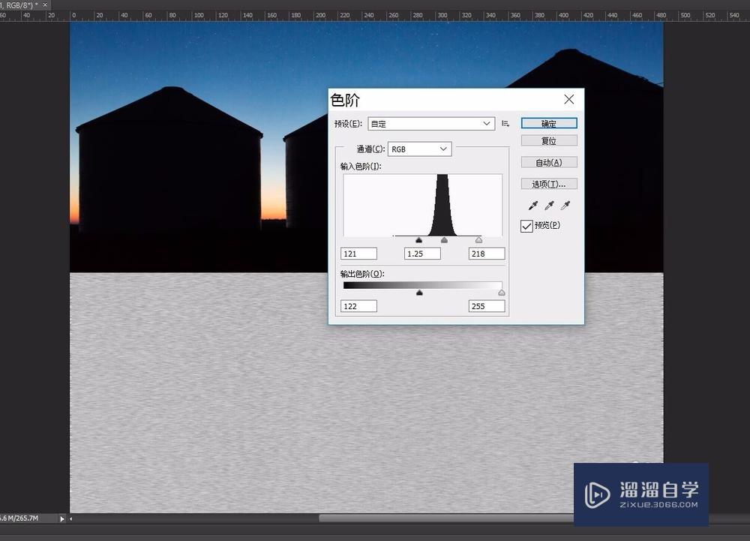Open the 通道(C) RGB dropdown
The width and height of the screenshot is (750, 541).
click(419, 149)
